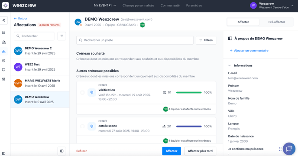Click the DW avatar in page header
This screenshot has width=298, height=156.
point(78,22)
